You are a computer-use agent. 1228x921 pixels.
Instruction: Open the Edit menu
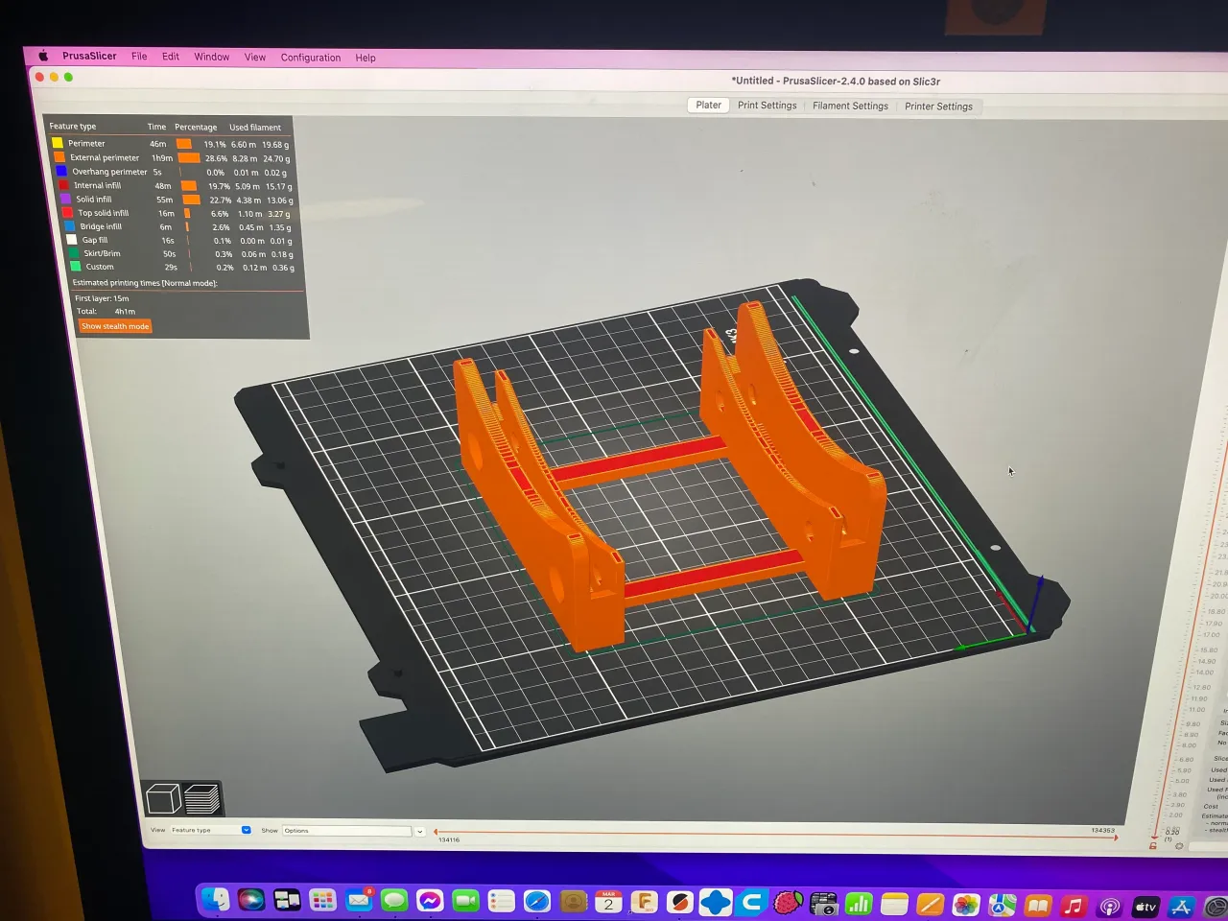171,57
